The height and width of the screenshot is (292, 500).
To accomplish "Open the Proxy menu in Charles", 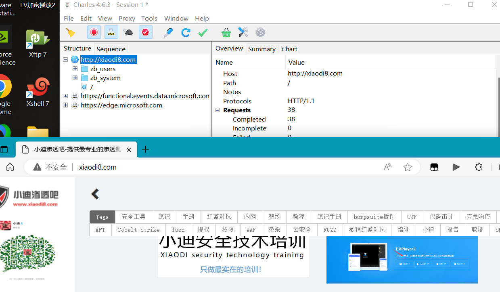I will (127, 18).
